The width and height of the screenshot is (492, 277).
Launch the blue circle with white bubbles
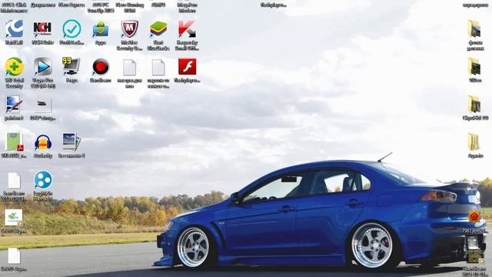click(43, 179)
